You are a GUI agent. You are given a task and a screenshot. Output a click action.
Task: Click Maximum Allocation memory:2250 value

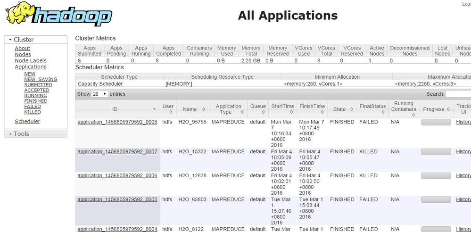coord(425,84)
